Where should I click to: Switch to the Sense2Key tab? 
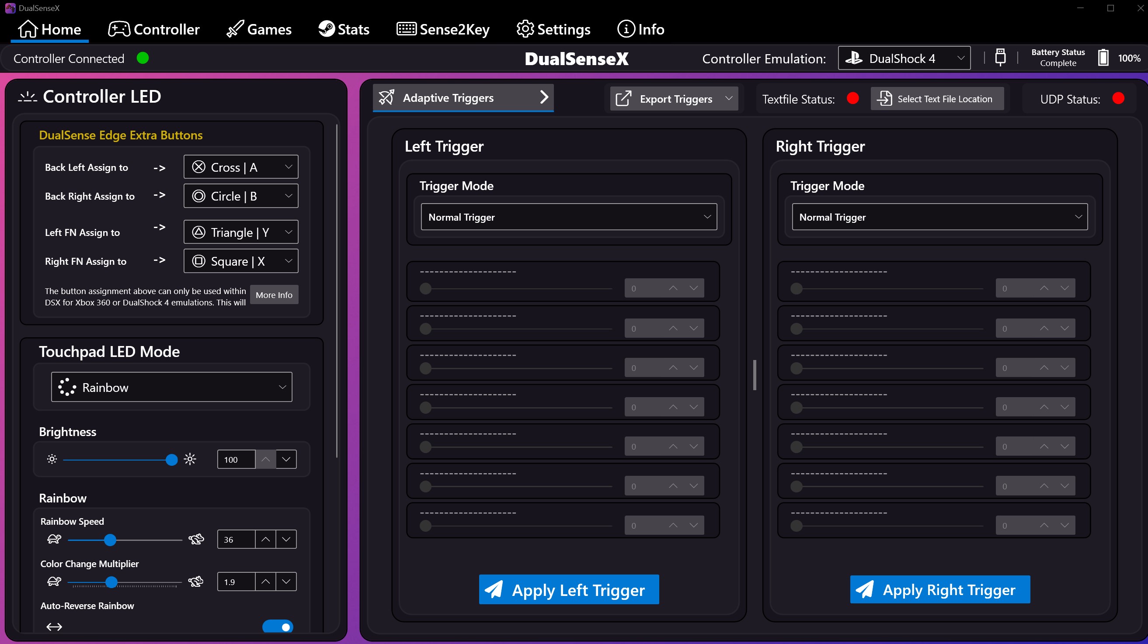click(x=443, y=29)
